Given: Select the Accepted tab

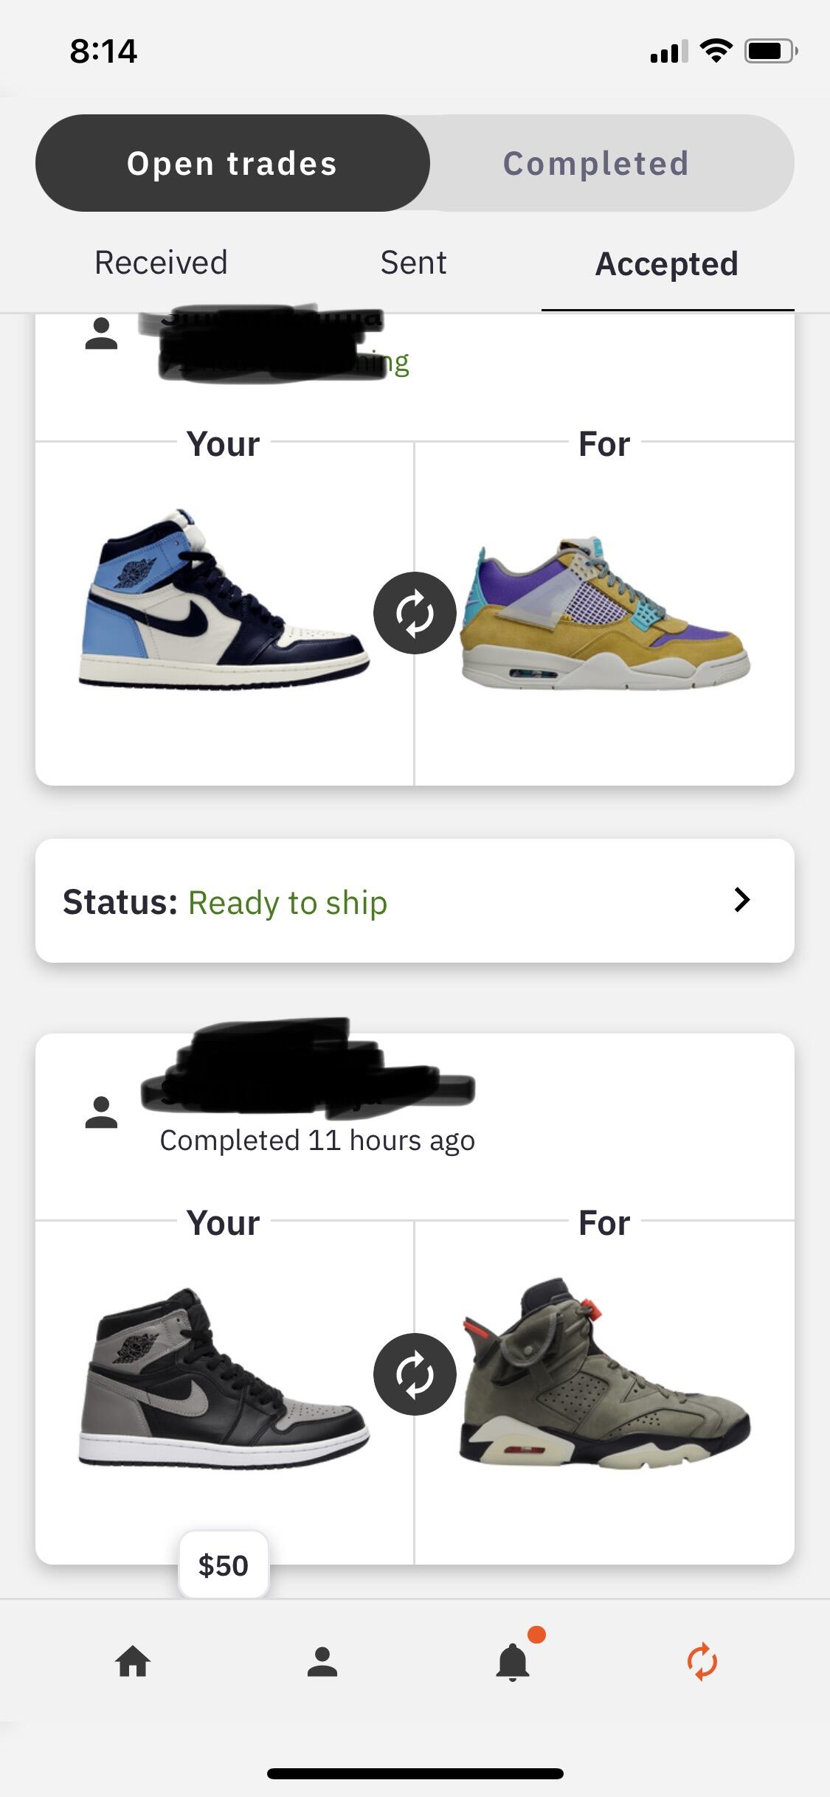Looking at the screenshot, I should (667, 264).
